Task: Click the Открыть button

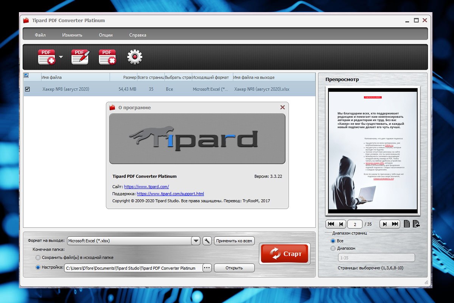Action: (234, 268)
